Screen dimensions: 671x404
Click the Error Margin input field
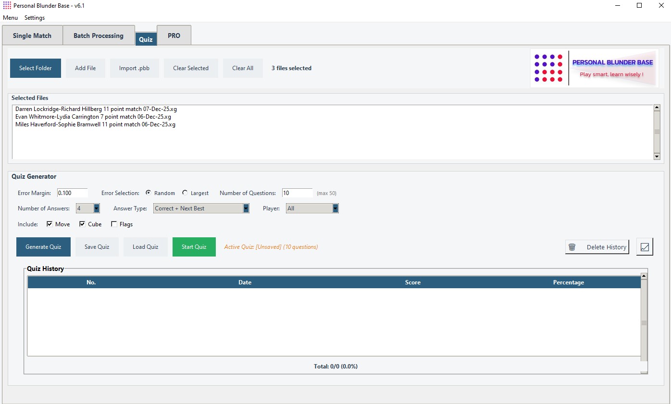click(72, 193)
